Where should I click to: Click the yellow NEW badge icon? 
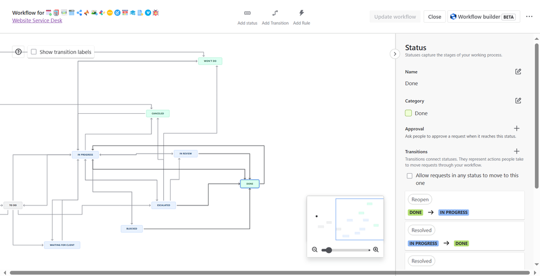point(110,13)
